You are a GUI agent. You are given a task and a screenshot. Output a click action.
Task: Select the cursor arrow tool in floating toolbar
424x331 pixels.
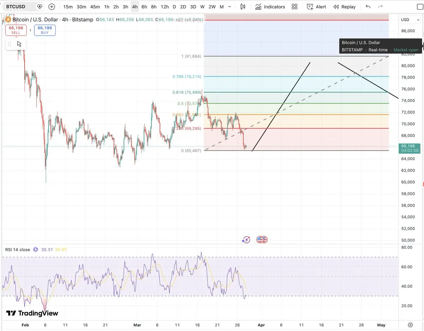coord(19,44)
